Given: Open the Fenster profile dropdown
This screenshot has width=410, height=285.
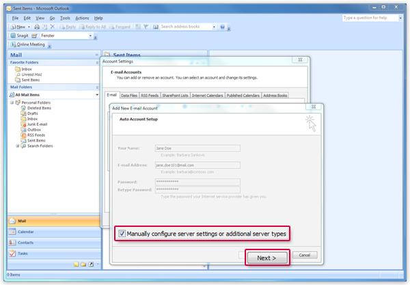Looking at the screenshot, I should pyautogui.click(x=90, y=36).
